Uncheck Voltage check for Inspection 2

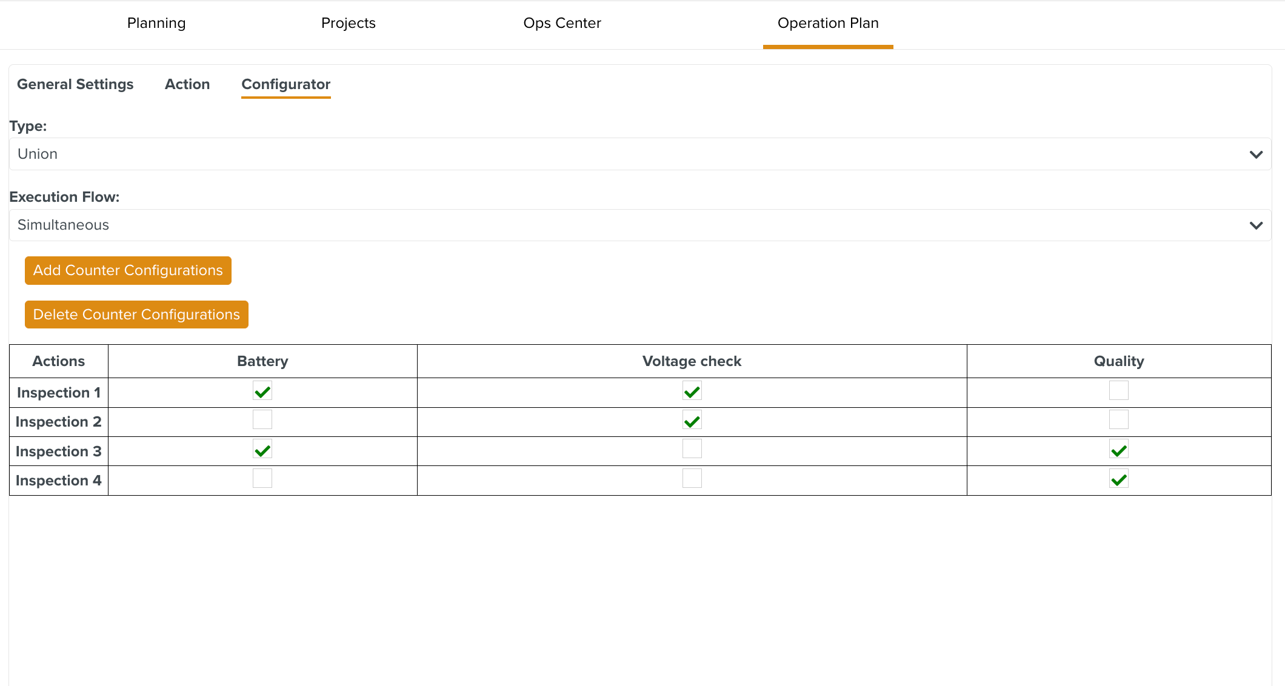pos(692,420)
